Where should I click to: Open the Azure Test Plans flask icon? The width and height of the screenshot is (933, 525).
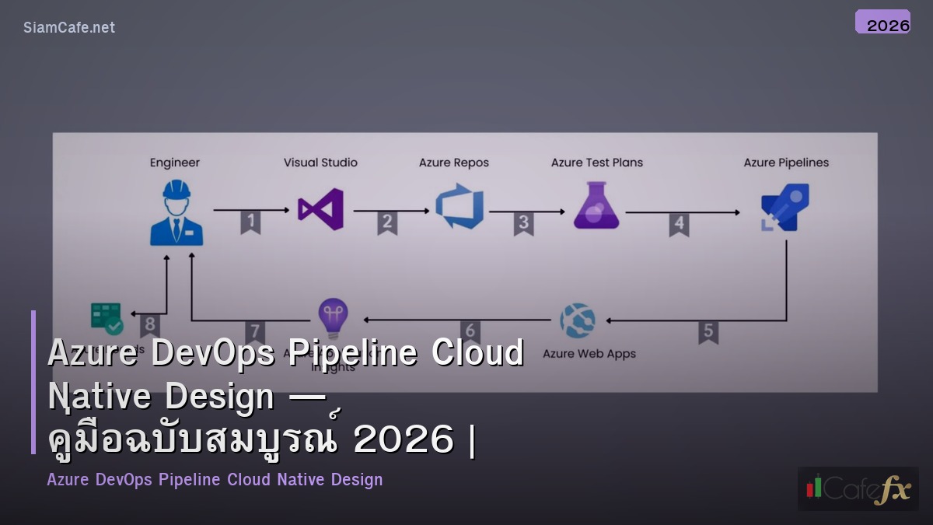tap(597, 205)
